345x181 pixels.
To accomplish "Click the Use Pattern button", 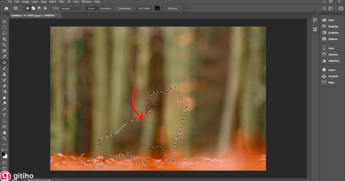I will point(144,8).
